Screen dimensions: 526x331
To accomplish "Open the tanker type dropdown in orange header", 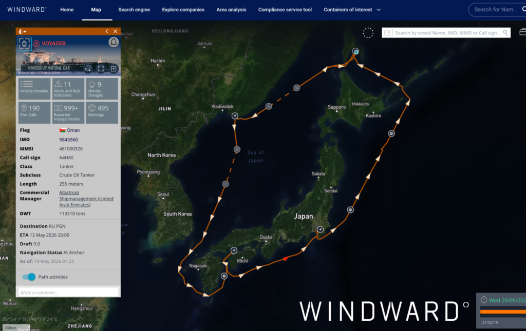I will pos(23,31).
